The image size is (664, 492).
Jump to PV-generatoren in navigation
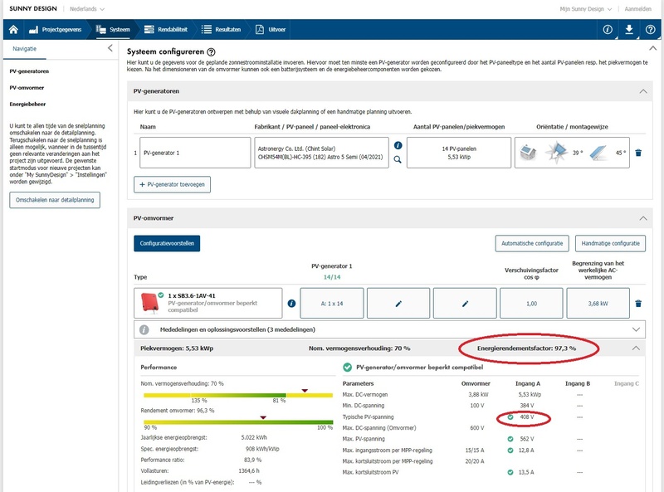(29, 71)
